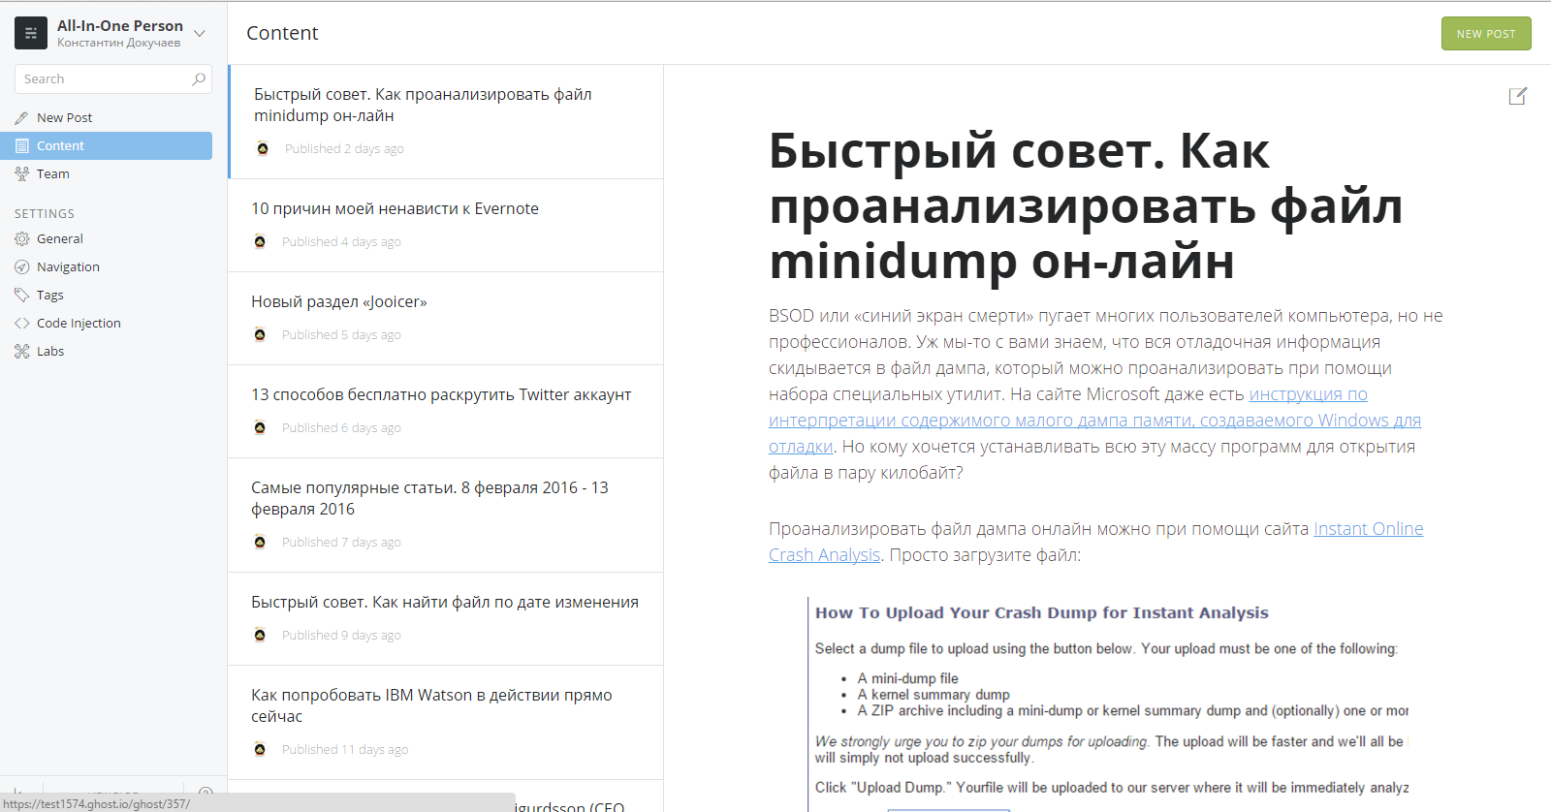Open the Team page
Image resolution: width=1551 pixels, height=812 pixels.
click(x=52, y=174)
